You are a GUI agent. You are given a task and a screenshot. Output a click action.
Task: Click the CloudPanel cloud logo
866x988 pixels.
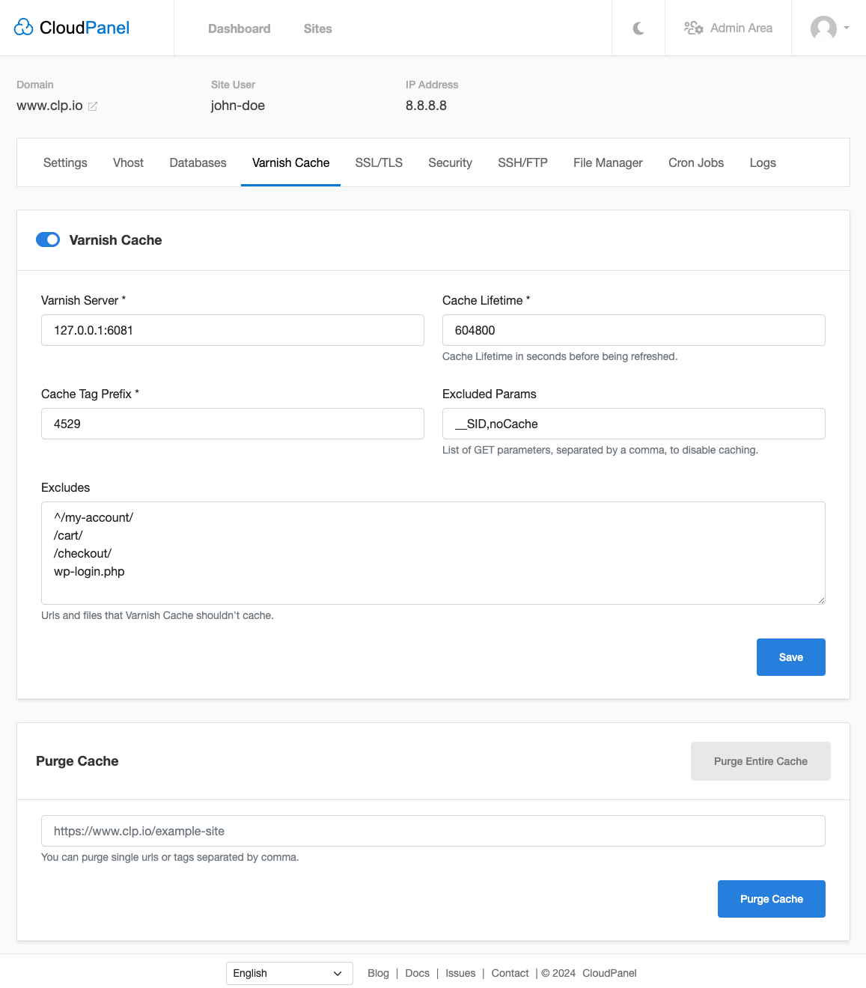coord(23,27)
